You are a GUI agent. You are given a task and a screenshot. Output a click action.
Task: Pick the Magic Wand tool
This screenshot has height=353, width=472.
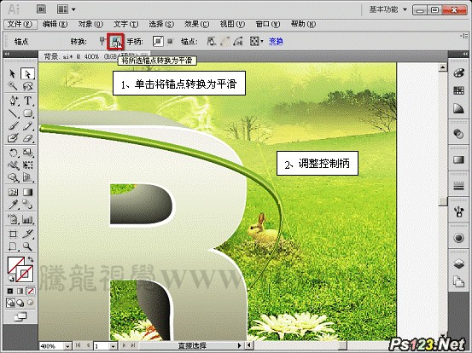click(12, 86)
